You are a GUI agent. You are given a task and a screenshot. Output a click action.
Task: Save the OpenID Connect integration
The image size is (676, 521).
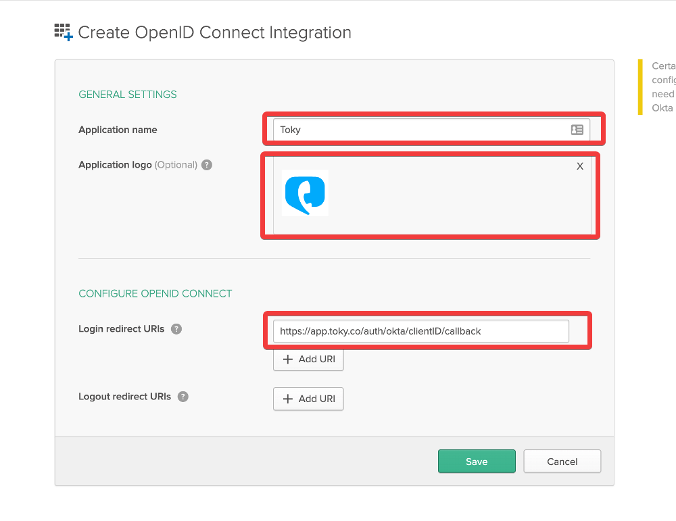tap(477, 462)
